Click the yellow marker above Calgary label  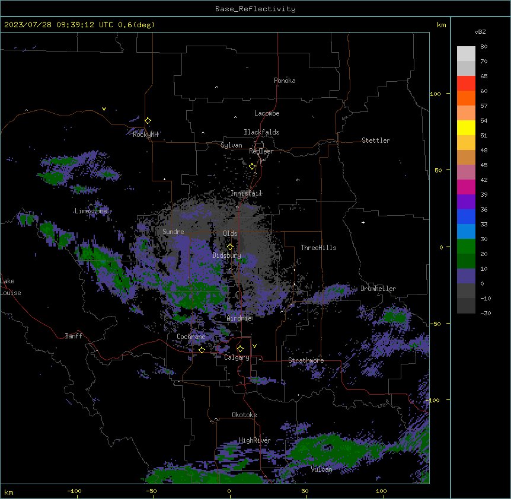240,349
